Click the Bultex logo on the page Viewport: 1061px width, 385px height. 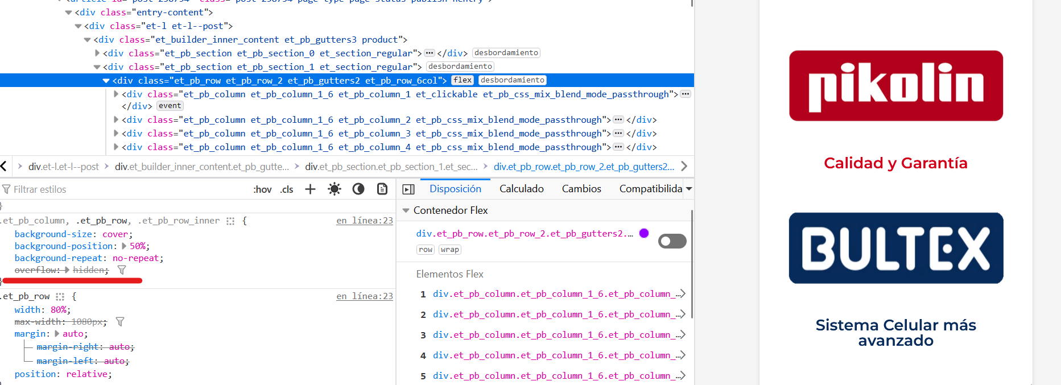(896, 248)
